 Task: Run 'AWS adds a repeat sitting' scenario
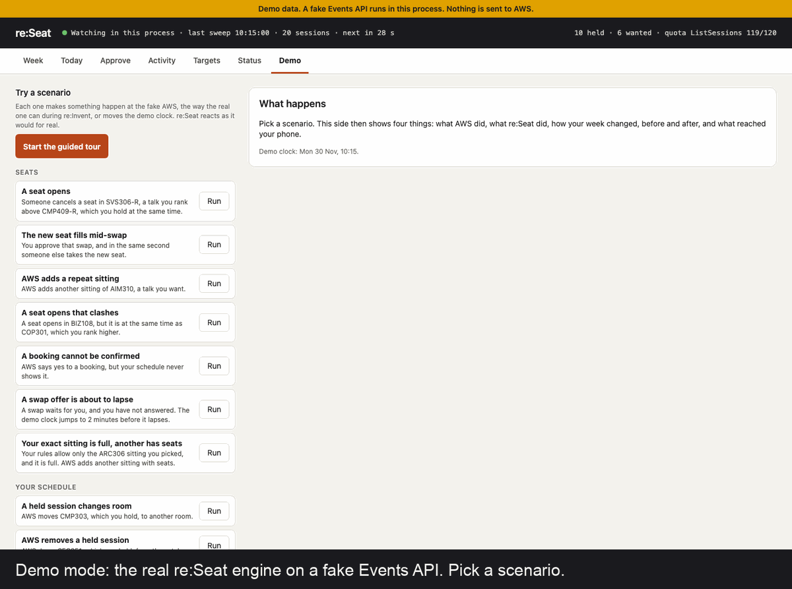click(x=214, y=284)
